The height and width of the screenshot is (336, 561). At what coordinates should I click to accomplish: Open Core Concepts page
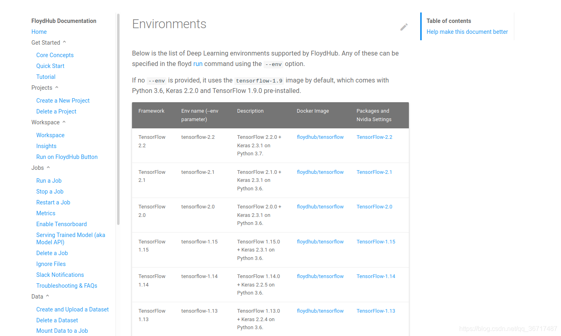[55, 55]
